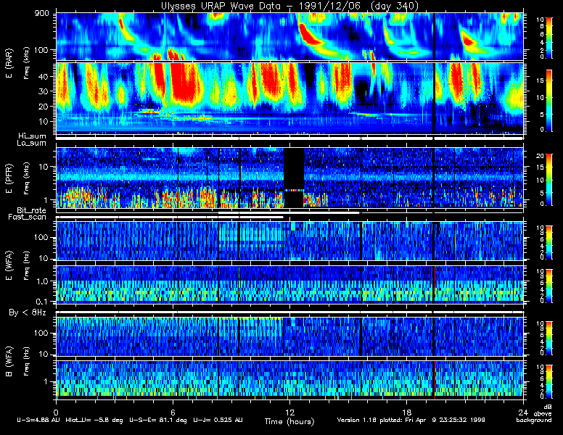The height and width of the screenshot is (435, 563).
Task: Click the 0–15 color bar beside 10–40 kHz panel
Action: pyautogui.click(x=549, y=101)
